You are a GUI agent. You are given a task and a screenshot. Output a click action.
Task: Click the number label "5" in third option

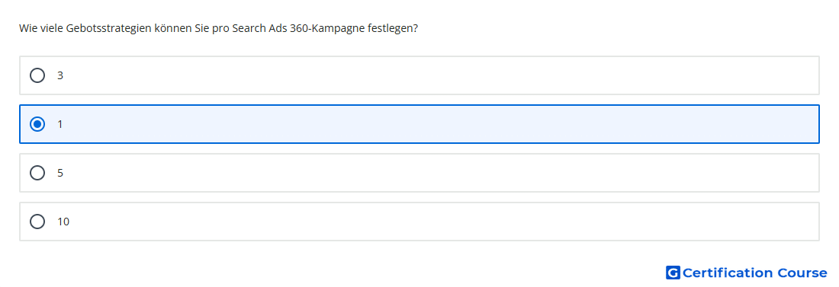[x=60, y=173]
